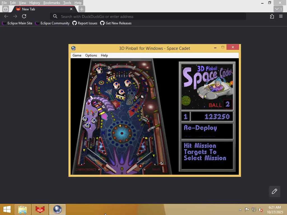This screenshot has height=215, width=287.
Task: Reload the page with the refresh icon
Action: (24, 17)
